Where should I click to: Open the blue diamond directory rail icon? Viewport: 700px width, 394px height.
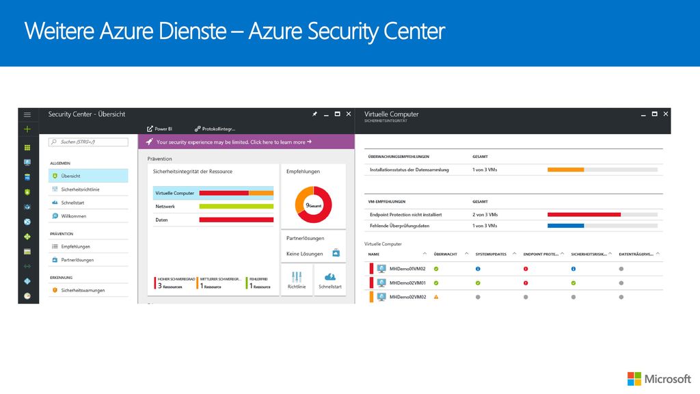click(27, 281)
